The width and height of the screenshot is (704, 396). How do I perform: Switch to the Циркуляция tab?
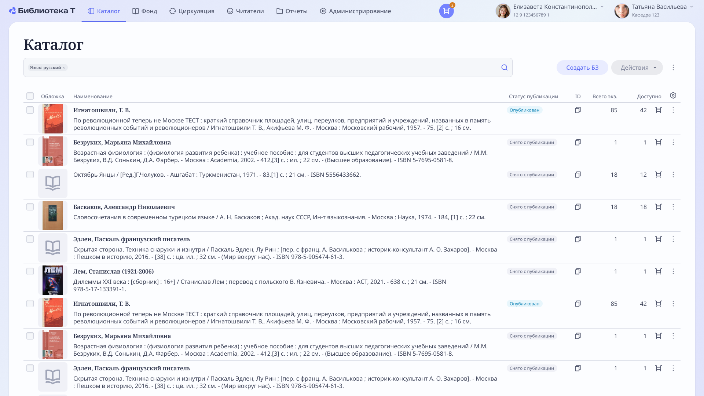point(192,11)
